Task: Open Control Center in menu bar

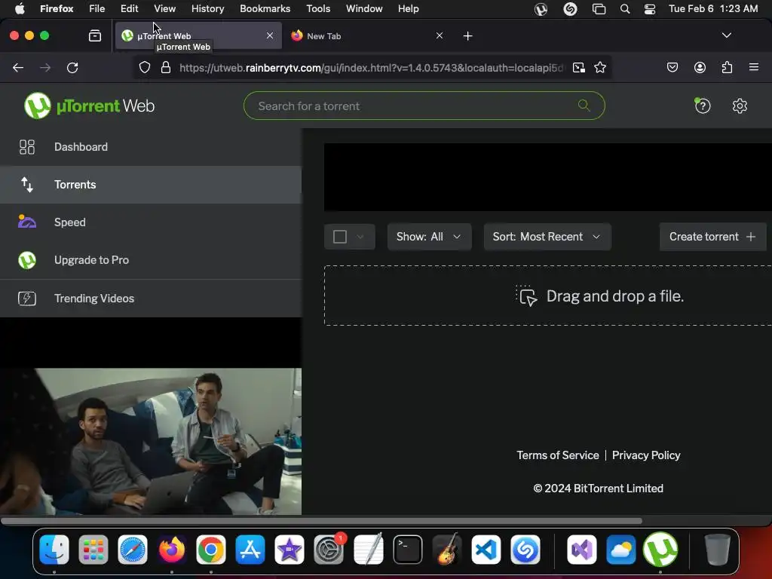Action: point(649,9)
